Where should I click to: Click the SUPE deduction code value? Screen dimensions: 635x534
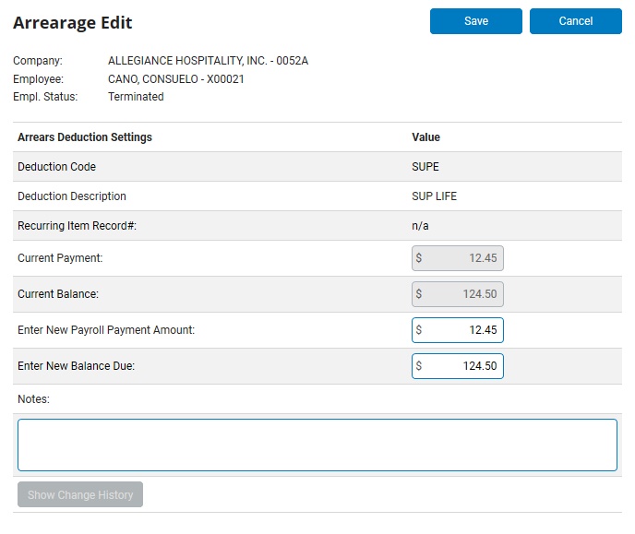tap(425, 167)
